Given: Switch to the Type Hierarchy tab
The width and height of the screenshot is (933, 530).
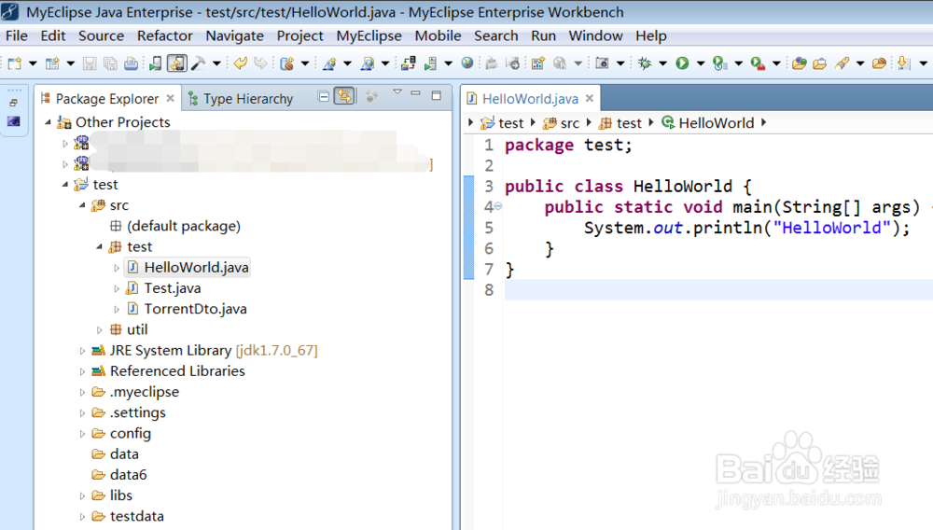Looking at the screenshot, I should coord(241,98).
